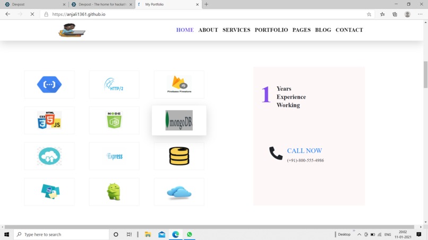Close the My Portfolio tab
This screenshot has height=240, width=428.
198,4
